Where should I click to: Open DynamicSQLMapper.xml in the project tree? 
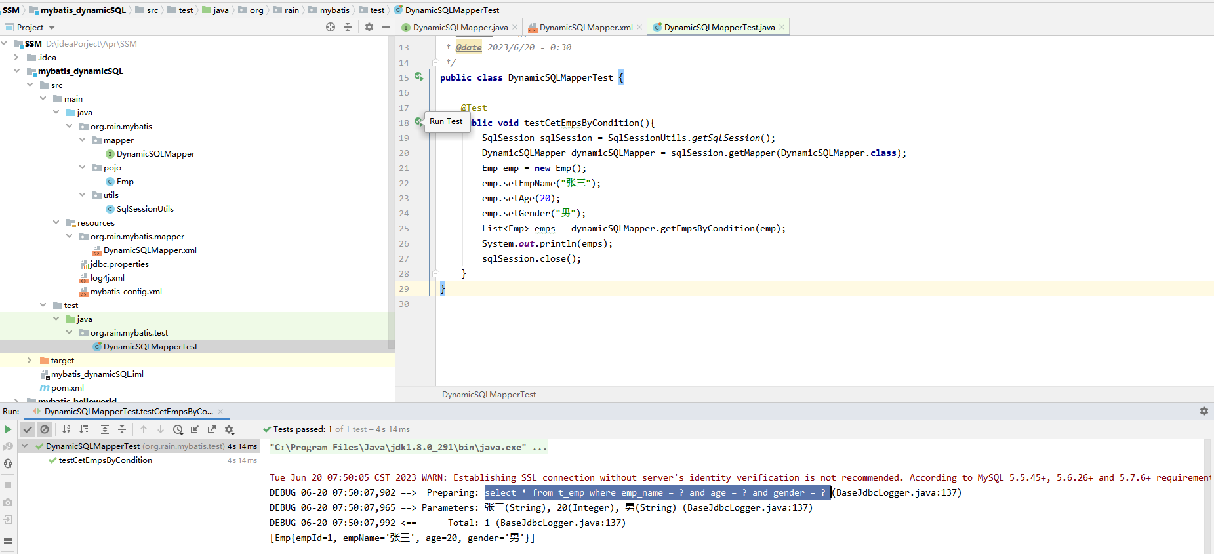[x=150, y=250]
